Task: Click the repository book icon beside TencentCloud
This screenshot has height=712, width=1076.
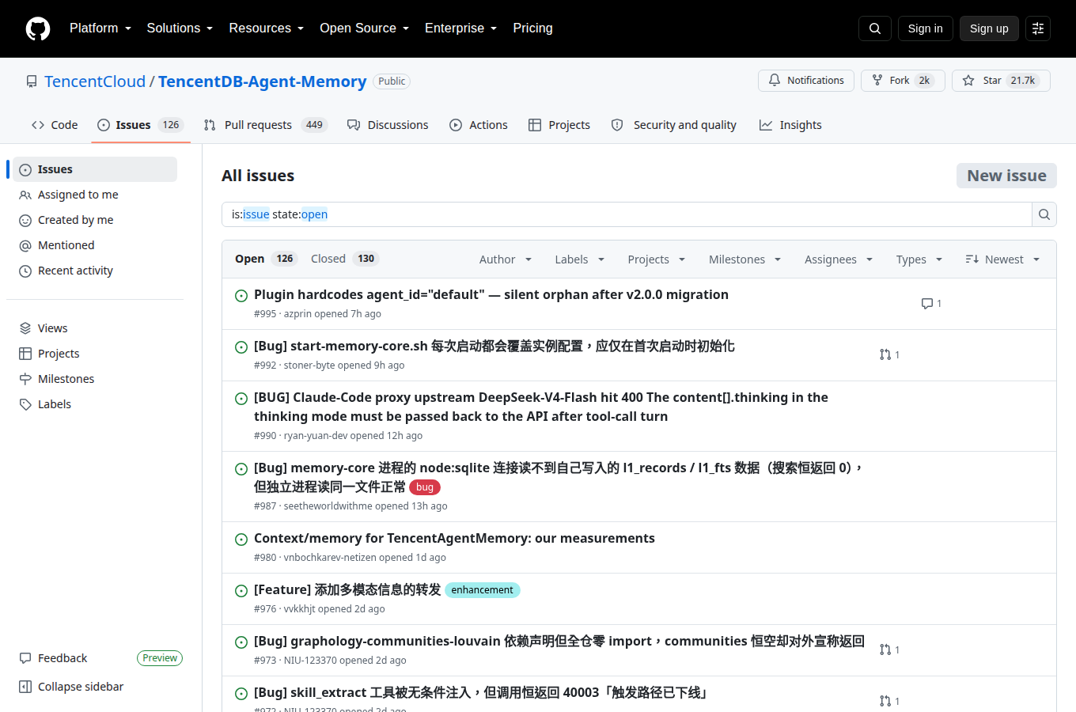Action: click(32, 81)
